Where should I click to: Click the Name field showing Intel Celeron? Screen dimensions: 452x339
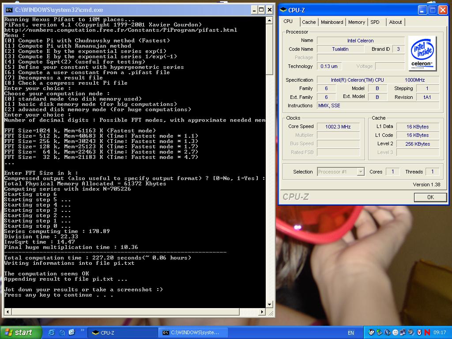click(x=360, y=41)
